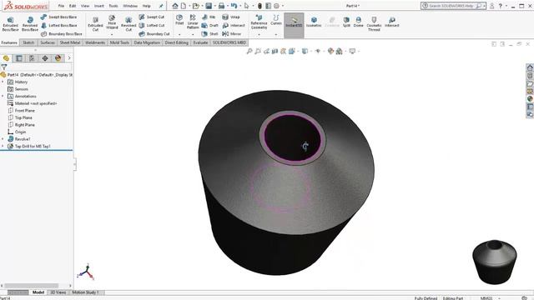Open dropdown under Linear Pattern
Screen dimensions: 534x300
[x=193, y=34]
